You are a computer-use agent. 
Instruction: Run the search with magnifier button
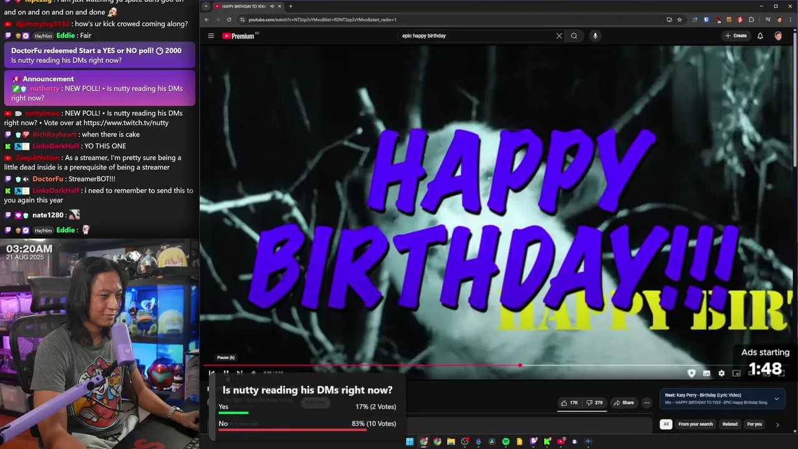coord(574,36)
